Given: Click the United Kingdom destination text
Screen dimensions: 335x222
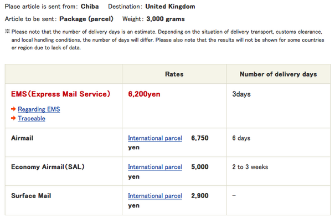Looking at the screenshot, I should [x=170, y=7].
